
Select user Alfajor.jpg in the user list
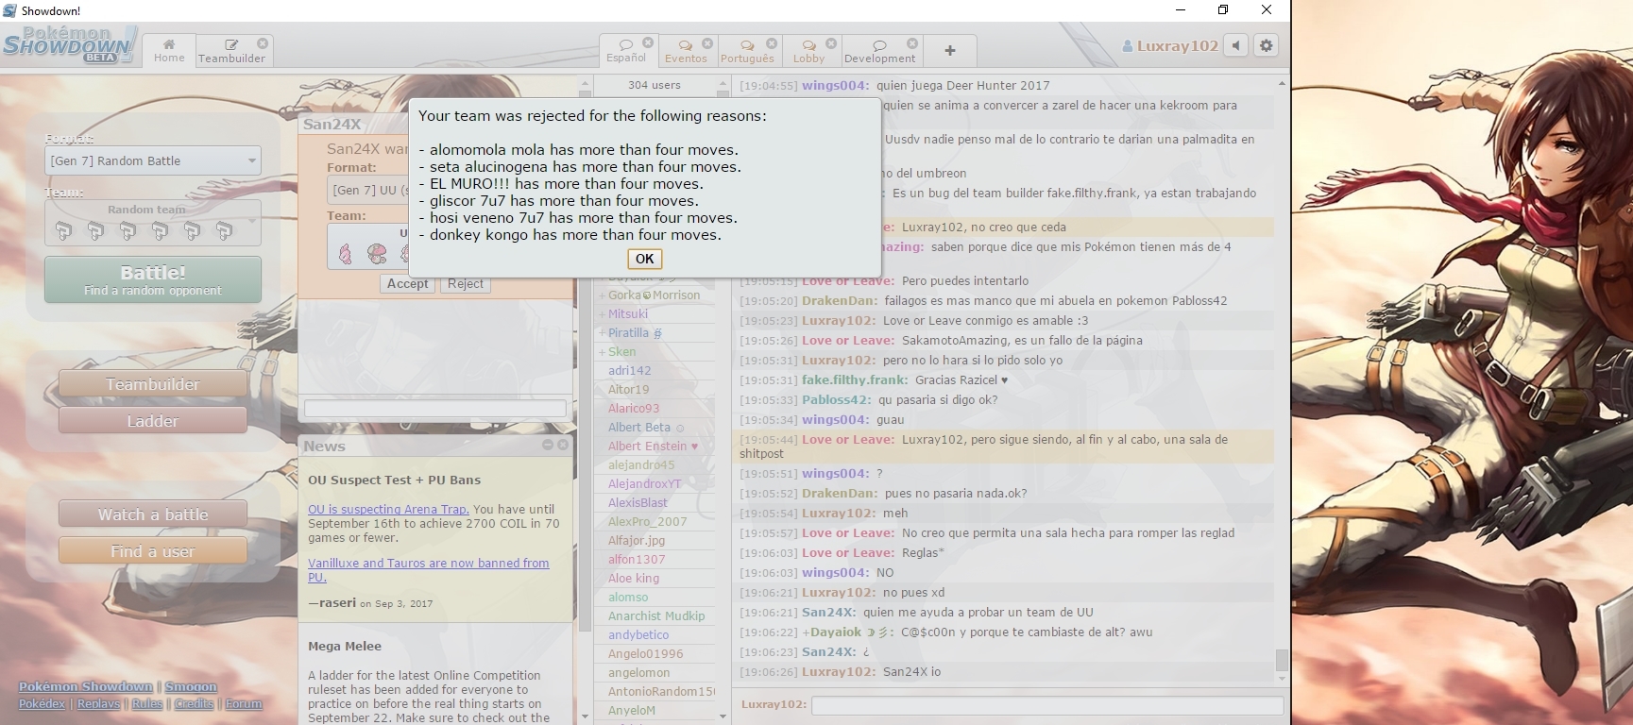[x=637, y=540]
